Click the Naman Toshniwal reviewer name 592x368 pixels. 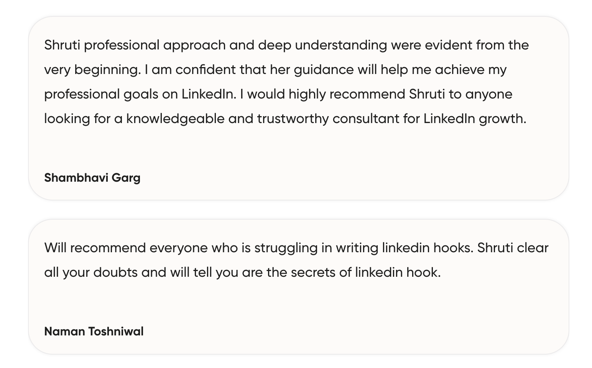[x=94, y=331]
